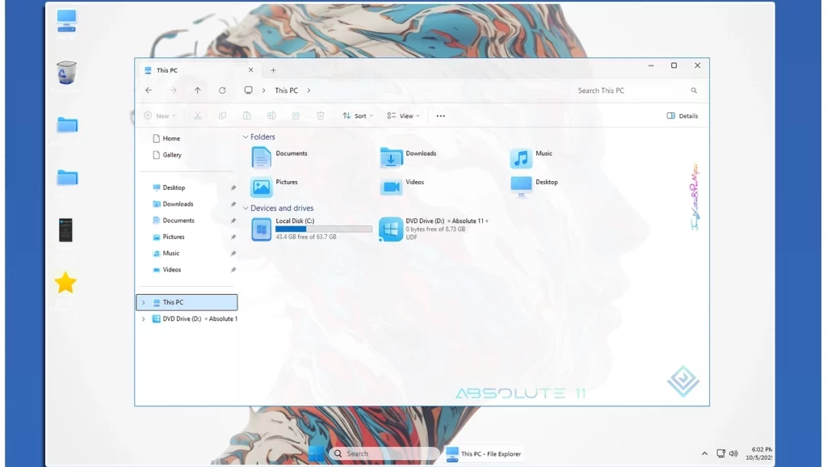The image size is (827, 467).
Task: Add a new tab
Action: 273,70
